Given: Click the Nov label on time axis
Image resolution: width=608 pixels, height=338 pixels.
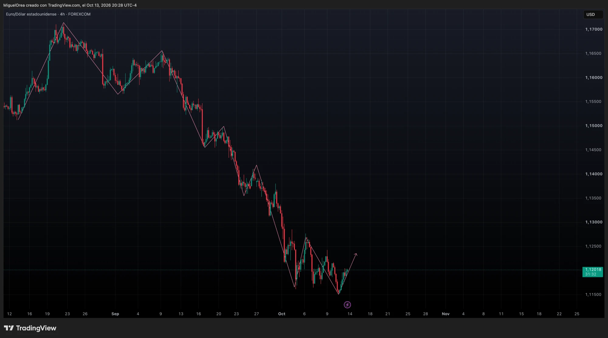Looking at the screenshot, I should coord(446,314).
